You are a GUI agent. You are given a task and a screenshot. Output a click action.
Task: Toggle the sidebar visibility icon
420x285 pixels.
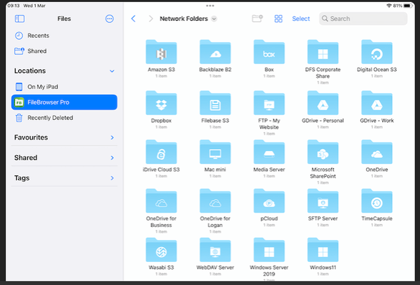click(20, 19)
